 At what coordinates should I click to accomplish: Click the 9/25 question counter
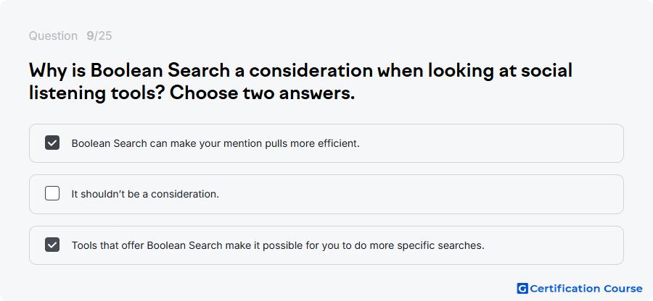(99, 36)
